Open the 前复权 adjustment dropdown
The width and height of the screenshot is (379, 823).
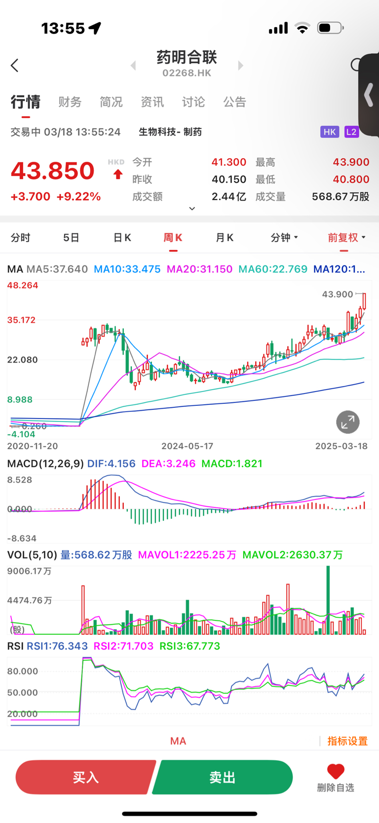pos(347,238)
